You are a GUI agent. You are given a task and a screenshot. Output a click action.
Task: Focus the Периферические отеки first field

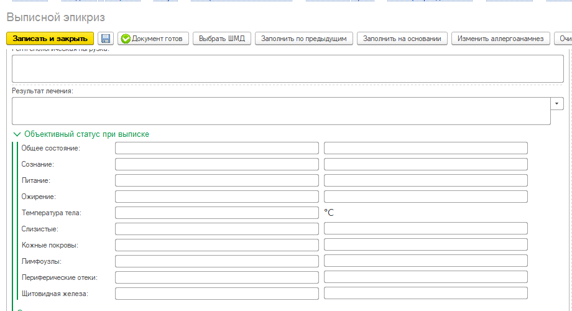[216, 277]
